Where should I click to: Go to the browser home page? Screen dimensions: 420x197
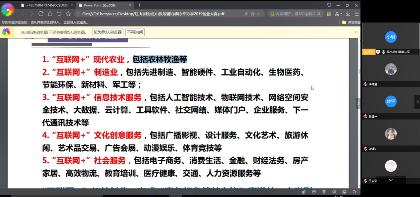[x=50, y=14]
